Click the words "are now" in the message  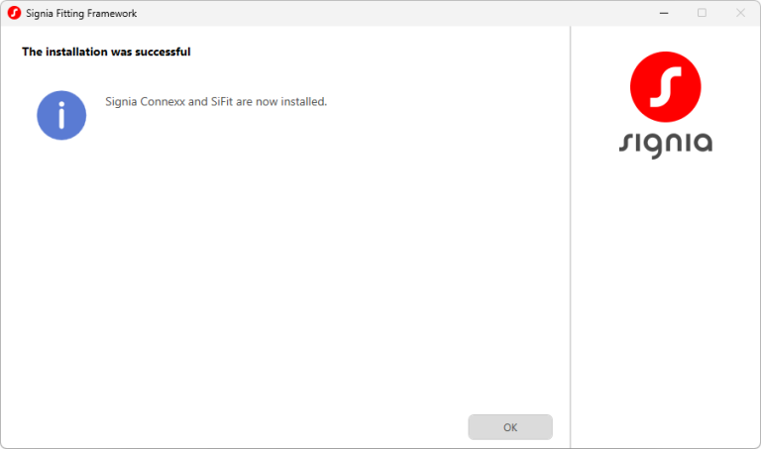click(x=259, y=101)
